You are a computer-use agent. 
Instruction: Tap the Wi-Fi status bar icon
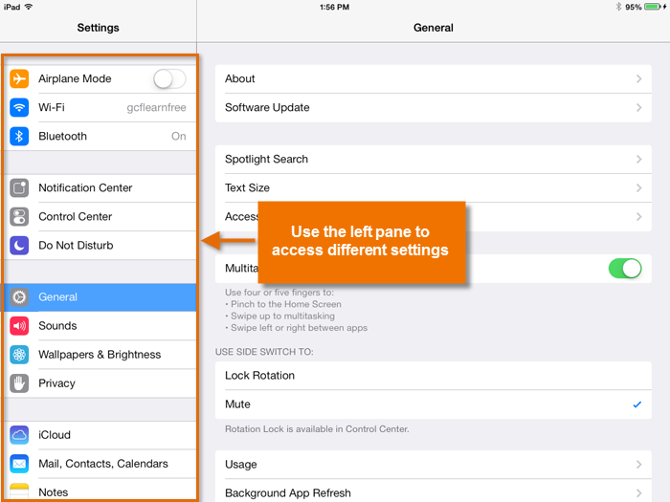(x=29, y=7)
